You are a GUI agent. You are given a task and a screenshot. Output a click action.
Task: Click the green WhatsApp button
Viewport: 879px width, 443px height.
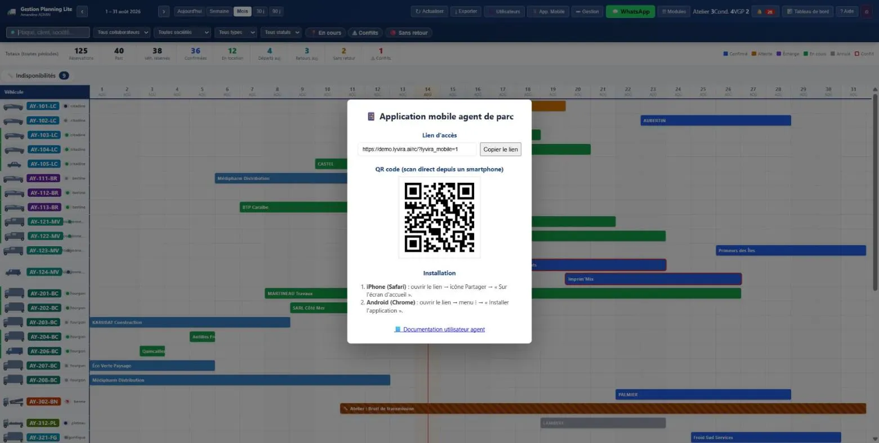click(x=630, y=11)
